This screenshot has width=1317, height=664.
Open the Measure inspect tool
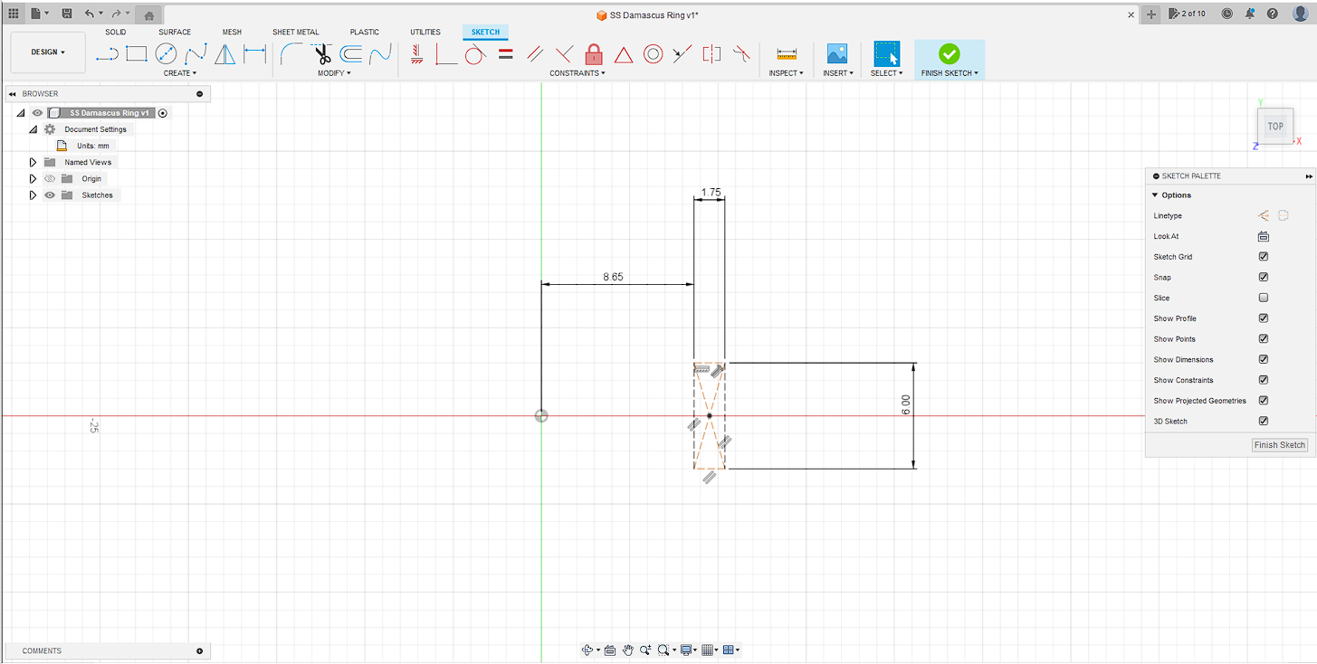(x=787, y=54)
